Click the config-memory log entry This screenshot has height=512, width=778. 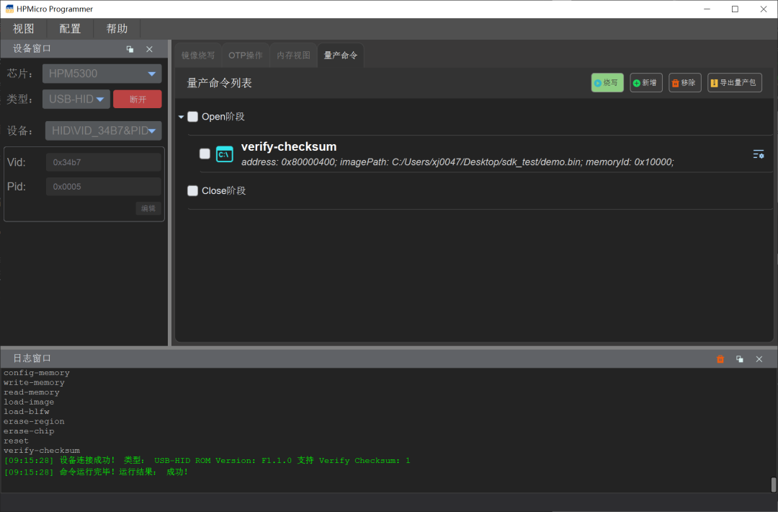tap(37, 373)
